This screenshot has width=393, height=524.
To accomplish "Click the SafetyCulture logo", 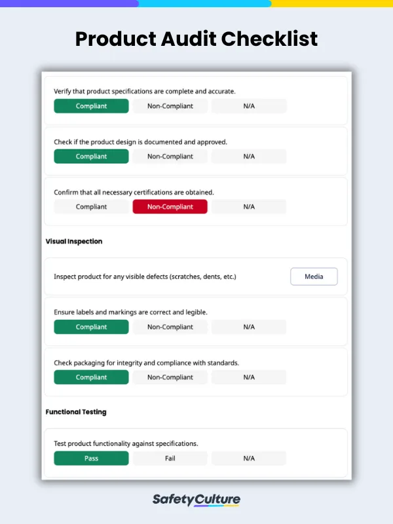I will pyautogui.click(x=196, y=500).
